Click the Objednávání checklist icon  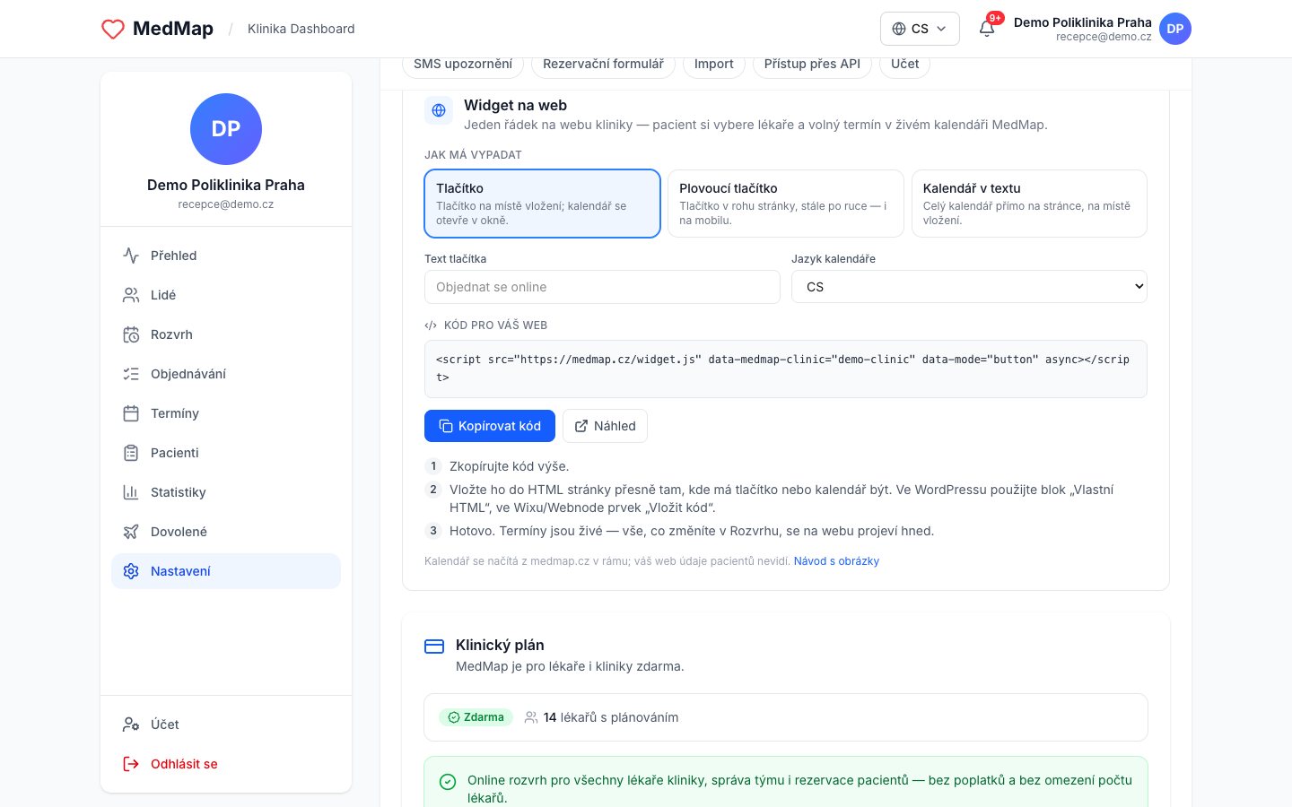pyautogui.click(x=131, y=374)
